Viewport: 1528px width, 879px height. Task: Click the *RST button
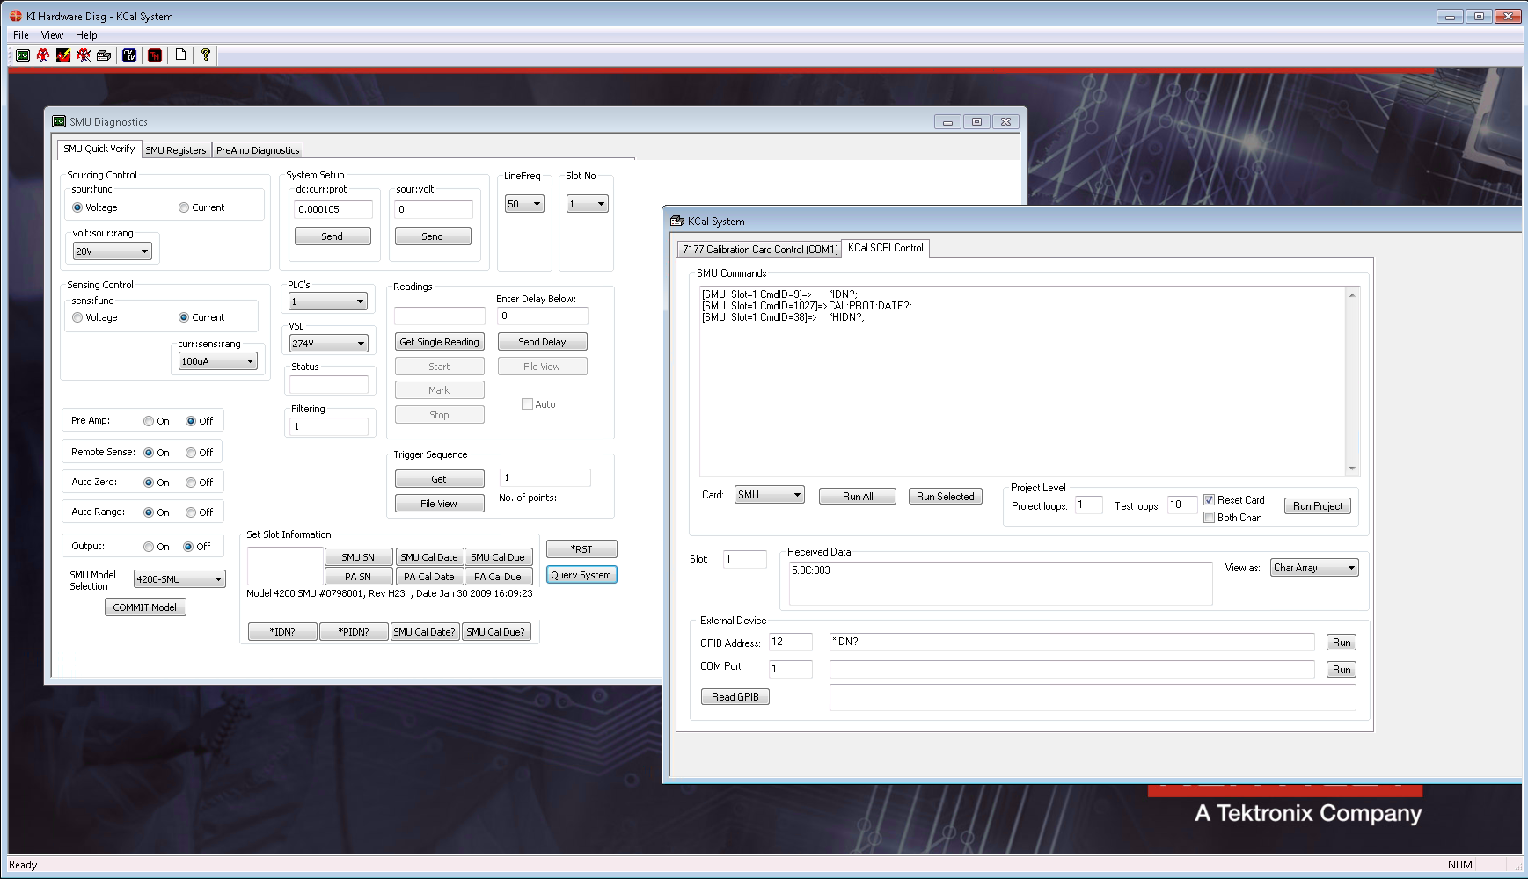click(x=581, y=549)
